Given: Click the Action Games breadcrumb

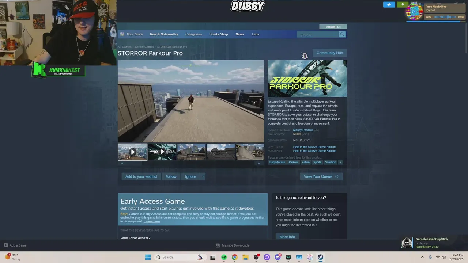Looking at the screenshot, I should tap(144, 47).
